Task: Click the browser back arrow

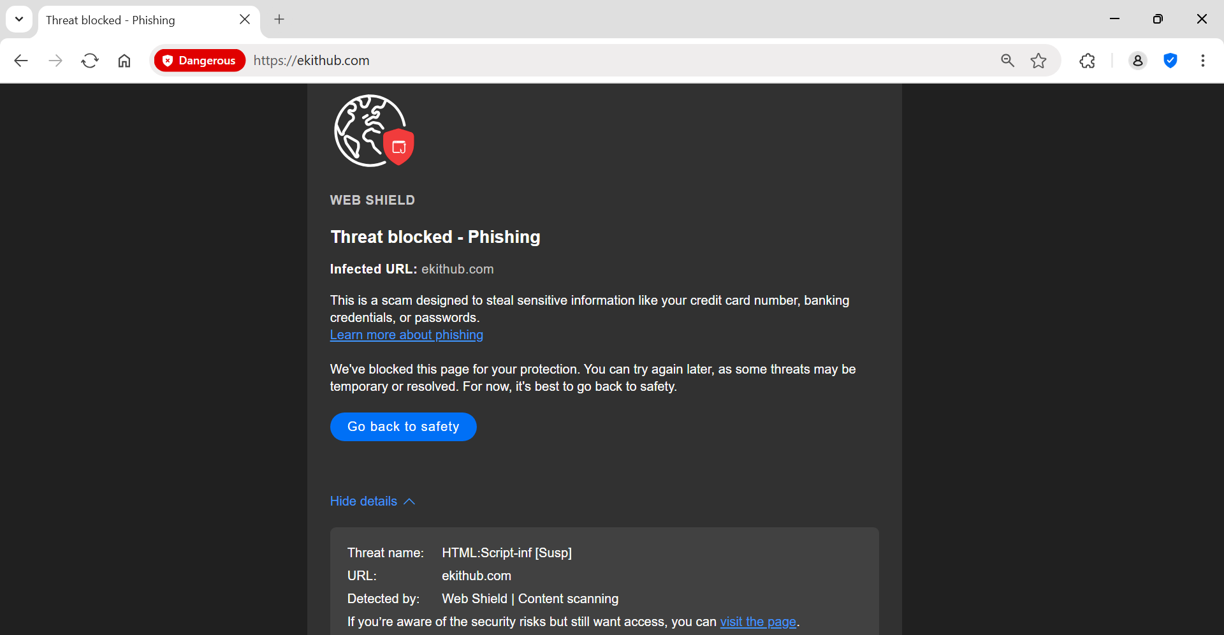Action: pyautogui.click(x=21, y=61)
